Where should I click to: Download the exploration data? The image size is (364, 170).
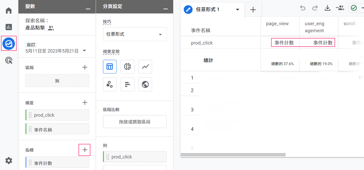[327, 8]
